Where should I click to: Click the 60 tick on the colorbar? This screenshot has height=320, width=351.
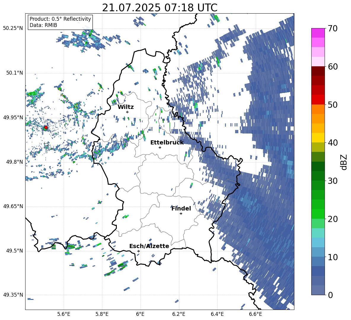[333, 67]
